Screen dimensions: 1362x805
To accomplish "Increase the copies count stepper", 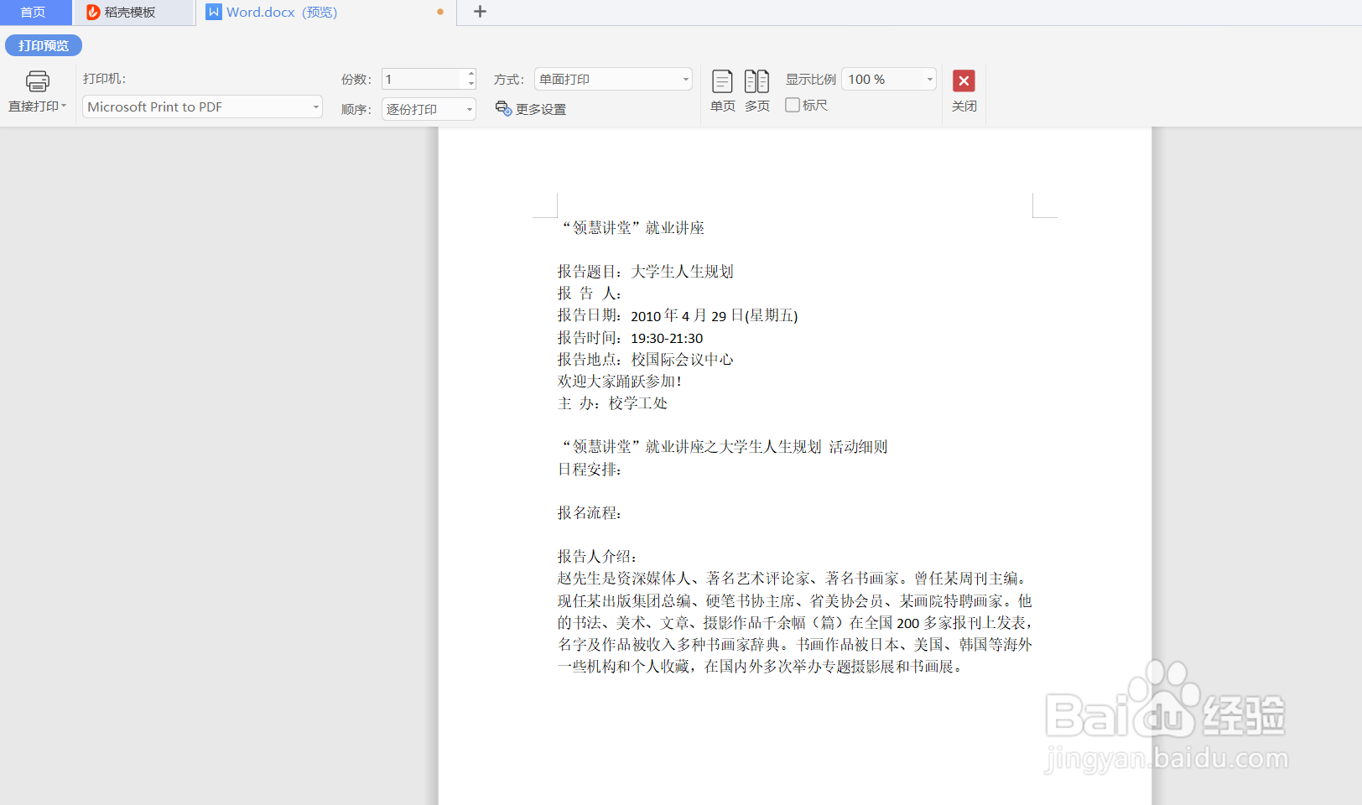I will point(471,74).
